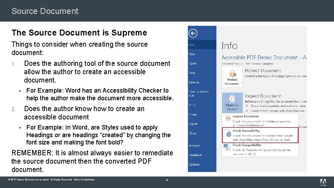
Task: Click the back arrow in Word backstage
Action: point(193,33)
